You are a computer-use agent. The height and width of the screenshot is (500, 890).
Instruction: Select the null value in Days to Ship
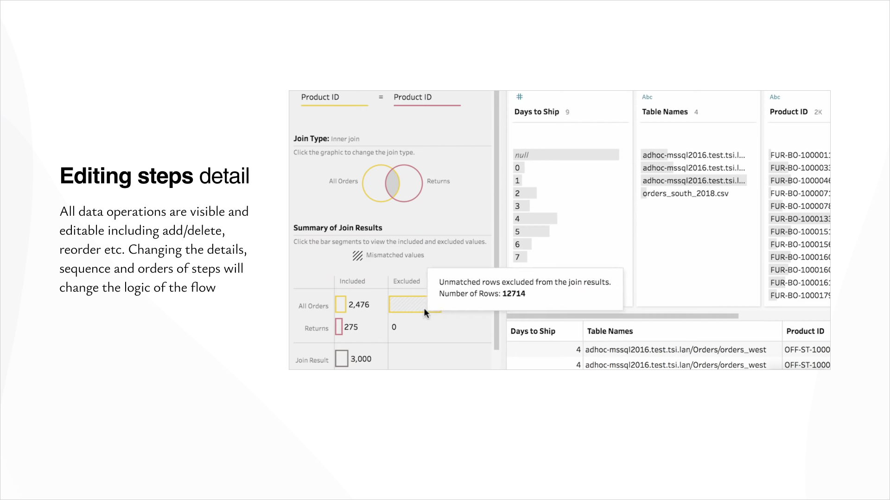point(566,155)
